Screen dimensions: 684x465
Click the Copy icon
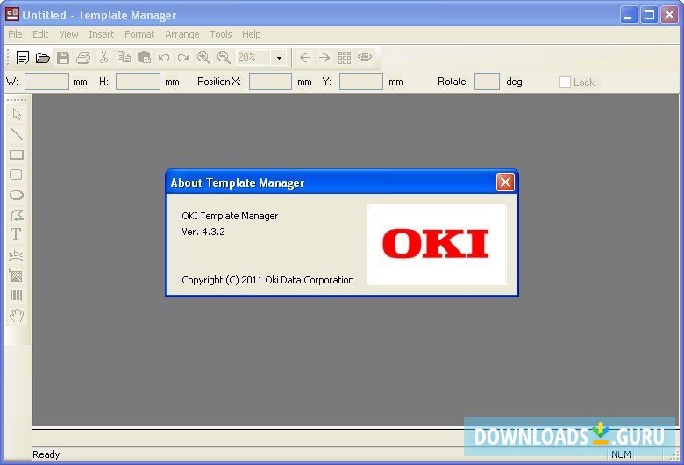(124, 57)
